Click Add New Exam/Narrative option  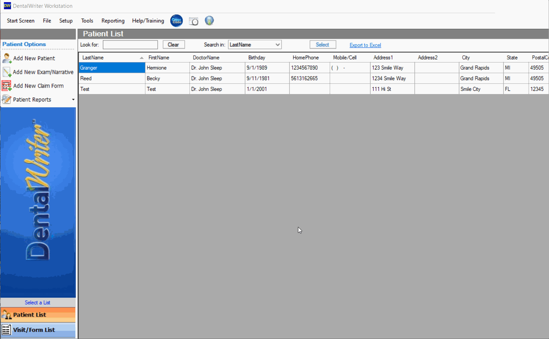[x=43, y=72]
